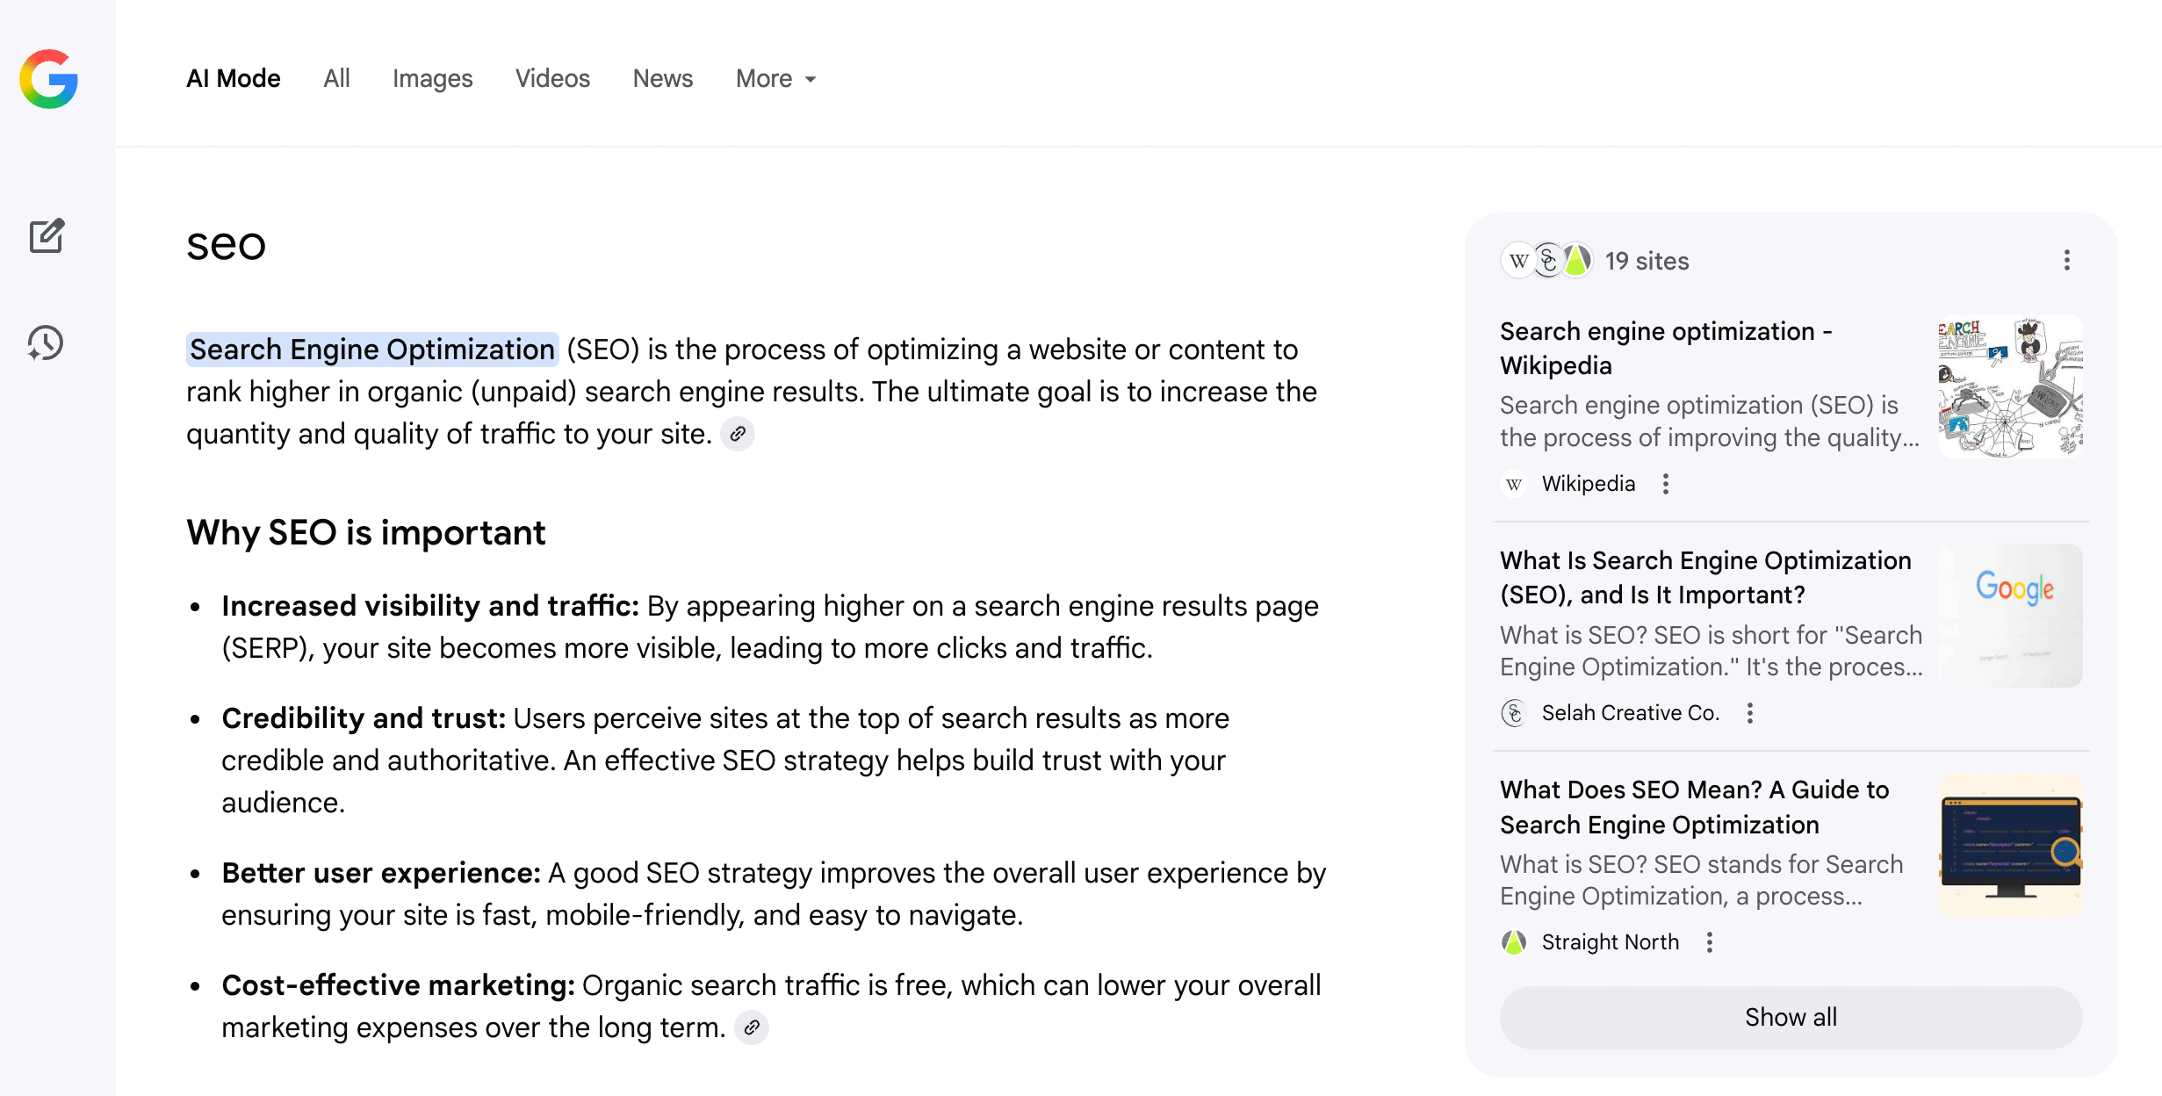Screen dimensions: 2162x1096
Task: Open three-dot menu beside 19 sites
Action: pyautogui.click(x=2066, y=261)
